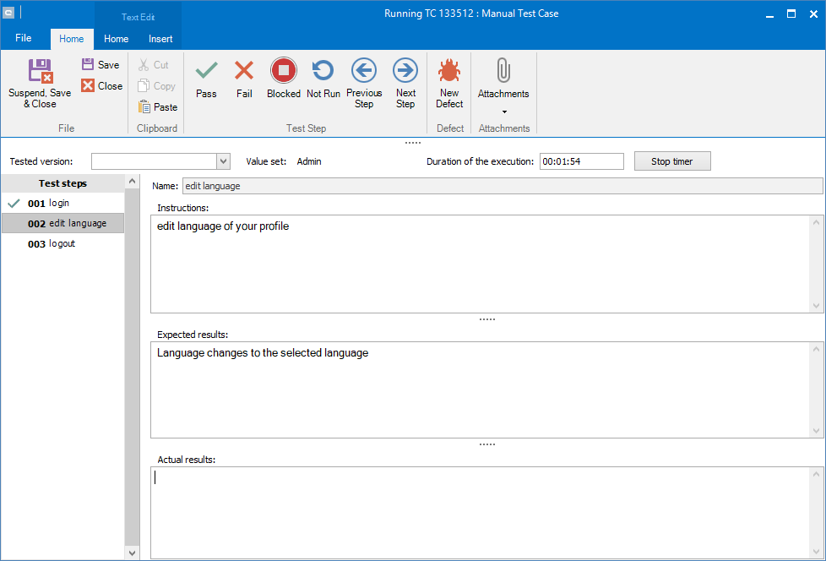Click the Duration of the execution field
826x561 pixels.
pyautogui.click(x=581, y=161)
